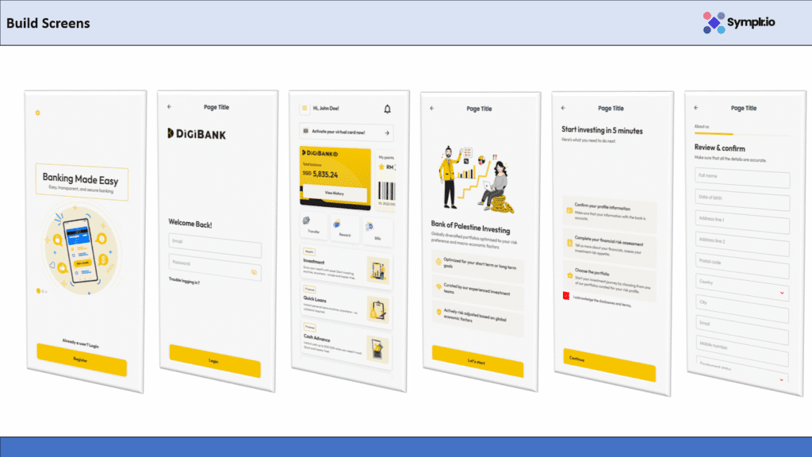Click arrow on Activate your virtual card banner
The width and height of the screenshot is (812, 457).
point(386,133)
